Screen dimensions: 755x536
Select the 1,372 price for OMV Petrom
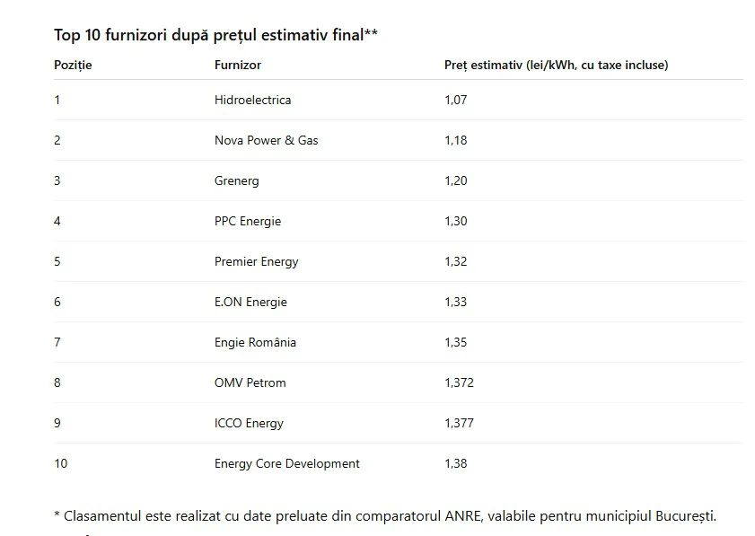459,382
